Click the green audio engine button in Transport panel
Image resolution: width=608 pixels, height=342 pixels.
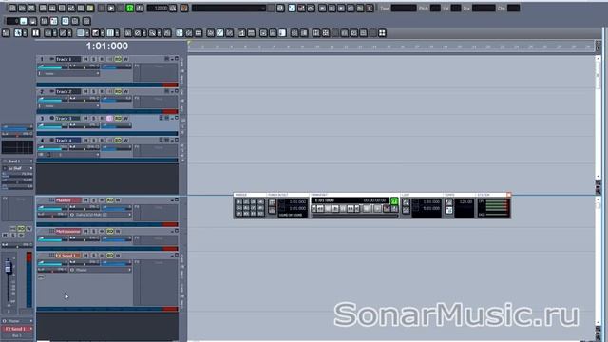click(394, 200)
